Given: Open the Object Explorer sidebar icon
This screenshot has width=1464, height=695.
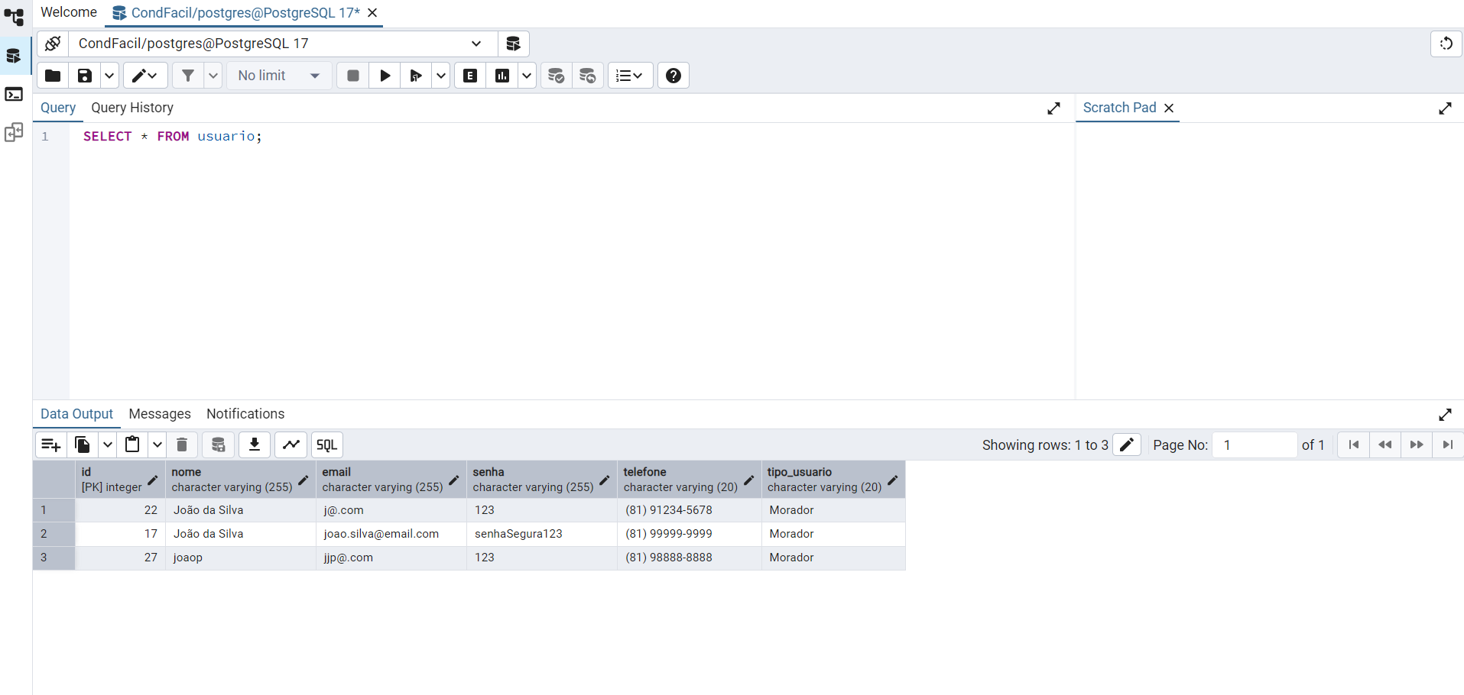Looking at the screenshot, I should coord(15,16).
